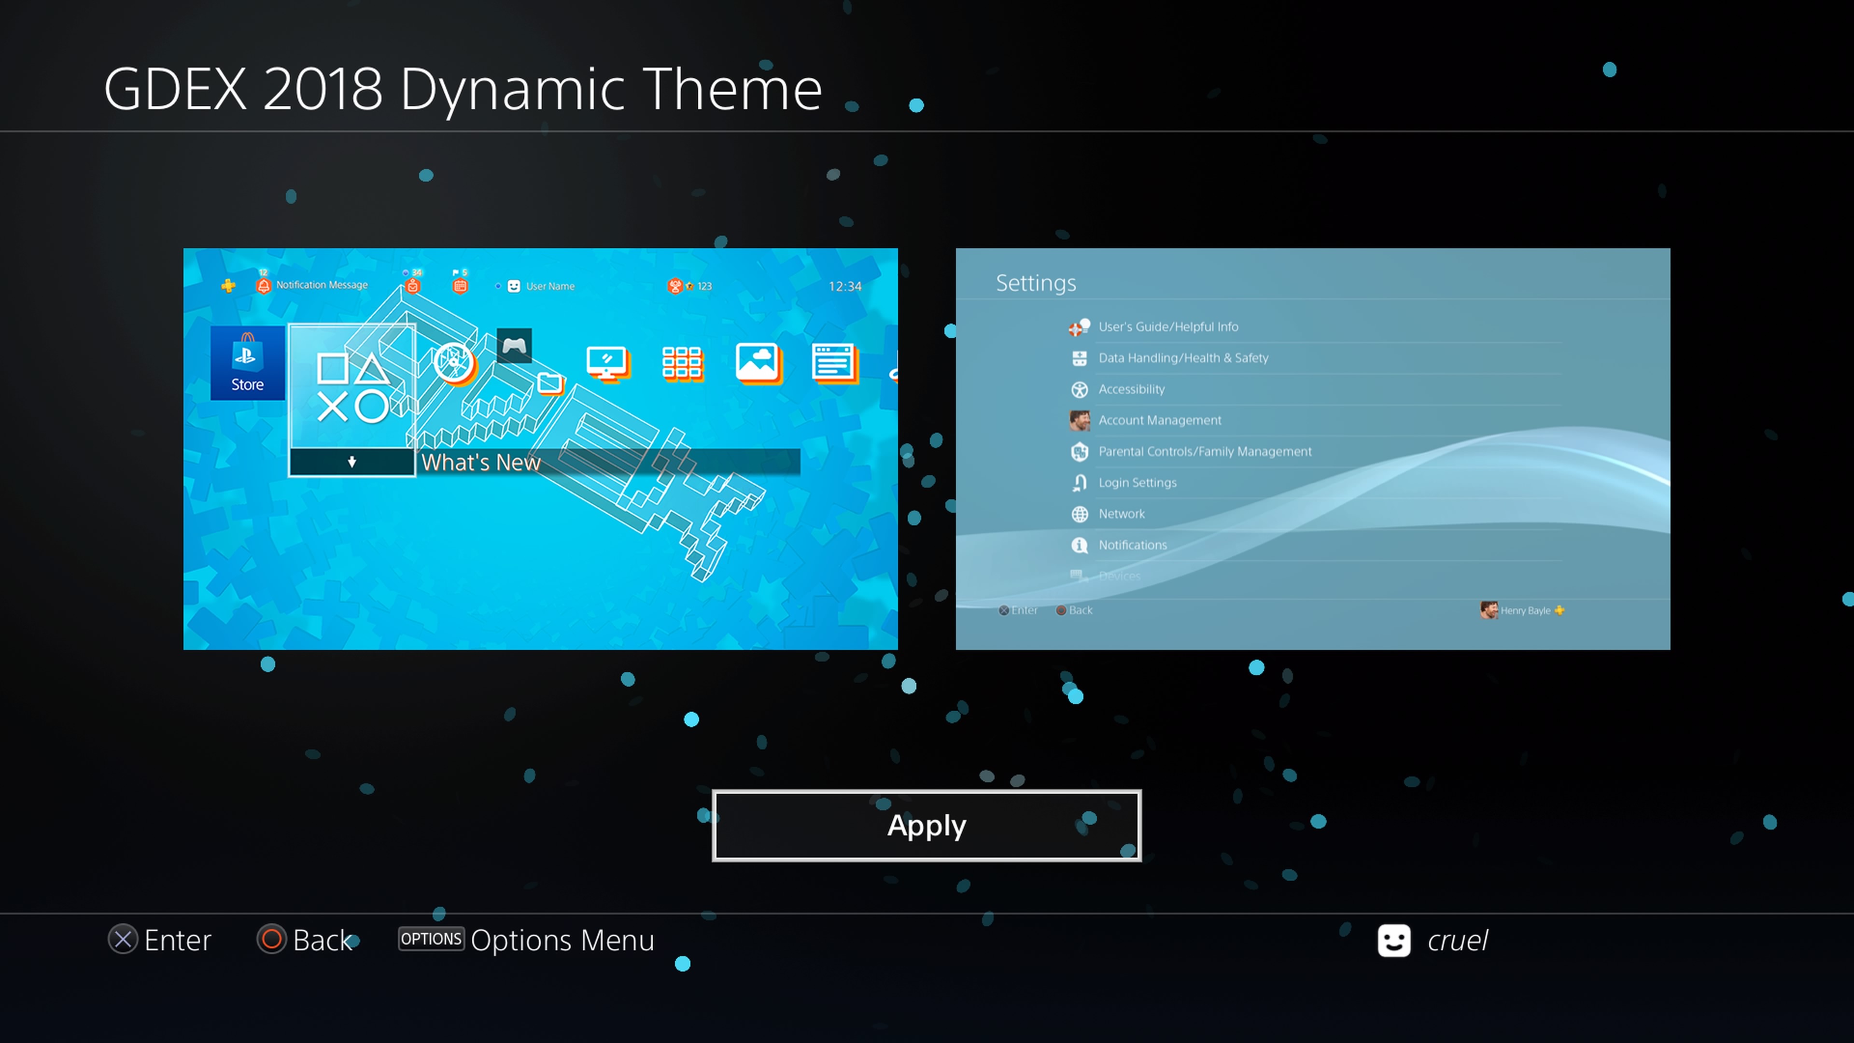The image size is (1854, 1043).
Task: Open the folder icon in the preview
Action: click(550, 383)
